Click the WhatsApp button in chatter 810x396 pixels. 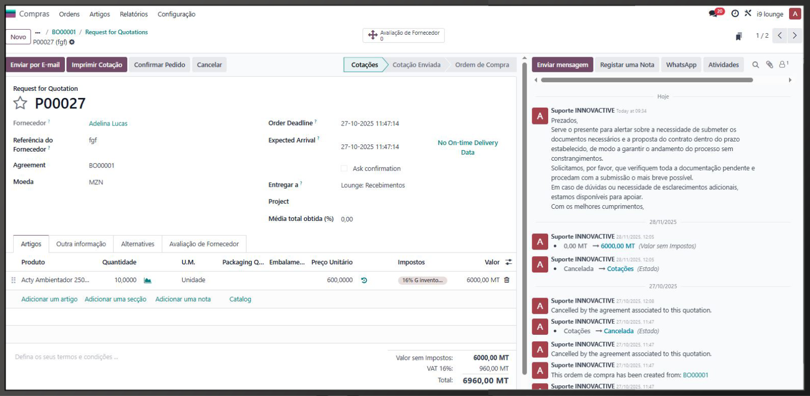tap(681, 65)
